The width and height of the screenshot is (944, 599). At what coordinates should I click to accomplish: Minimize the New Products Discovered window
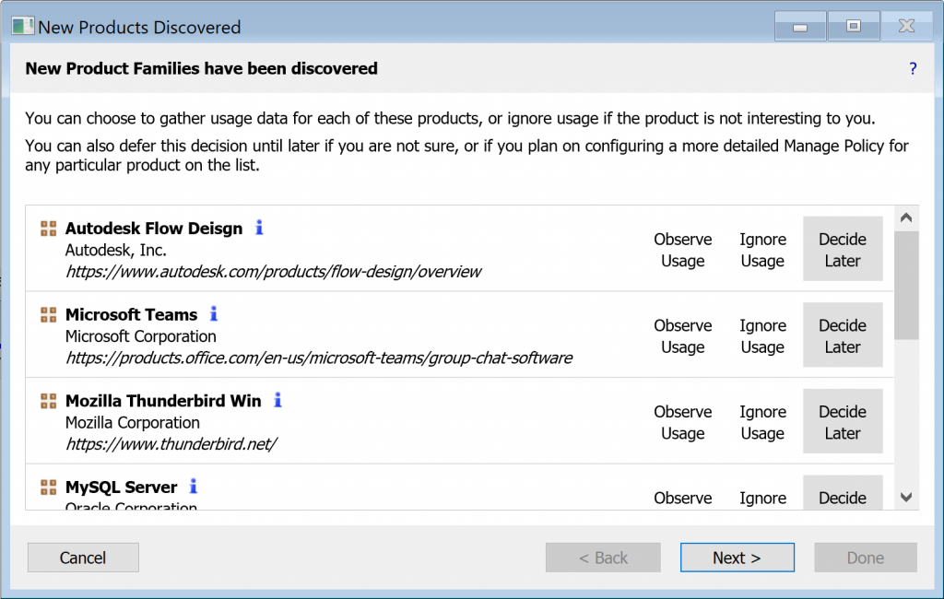(800, 27)
